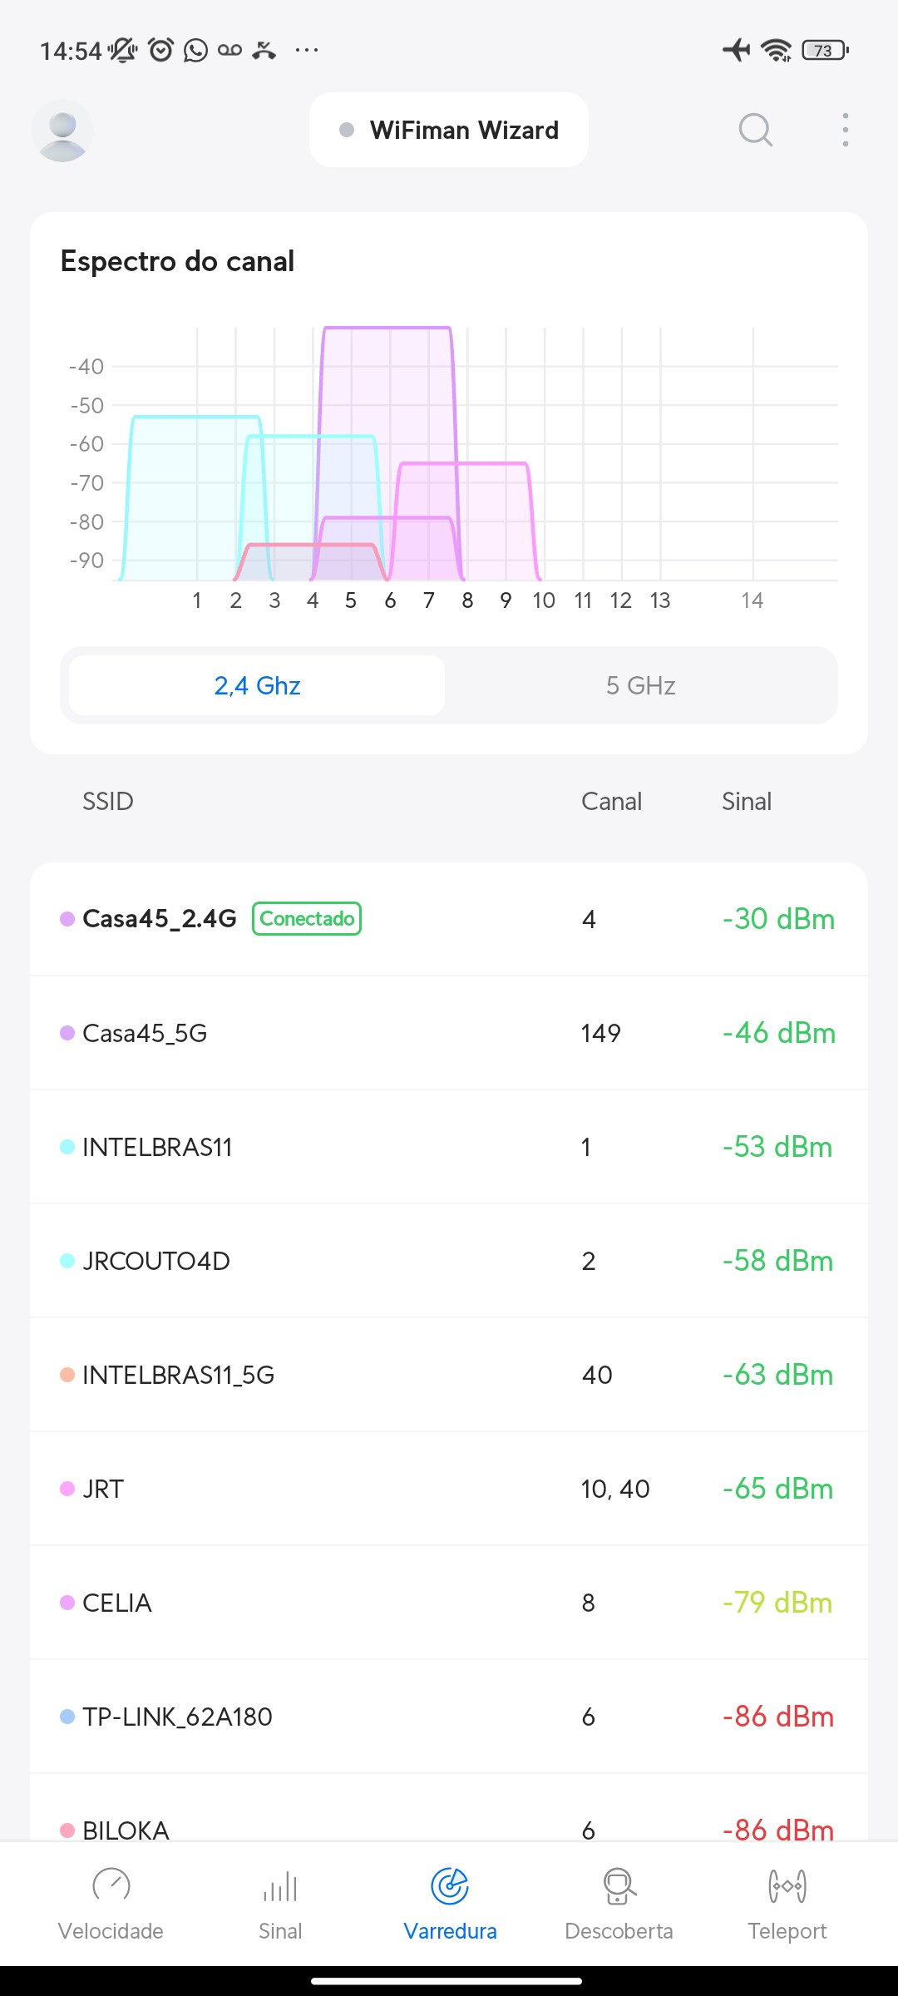Tap the Conectado status badge
Screen dimensions: 898x1996
307,919
